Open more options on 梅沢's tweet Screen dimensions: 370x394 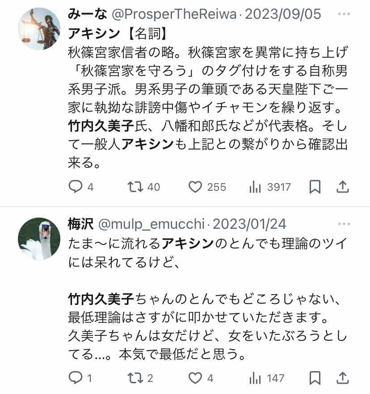[x=344, y=223]
